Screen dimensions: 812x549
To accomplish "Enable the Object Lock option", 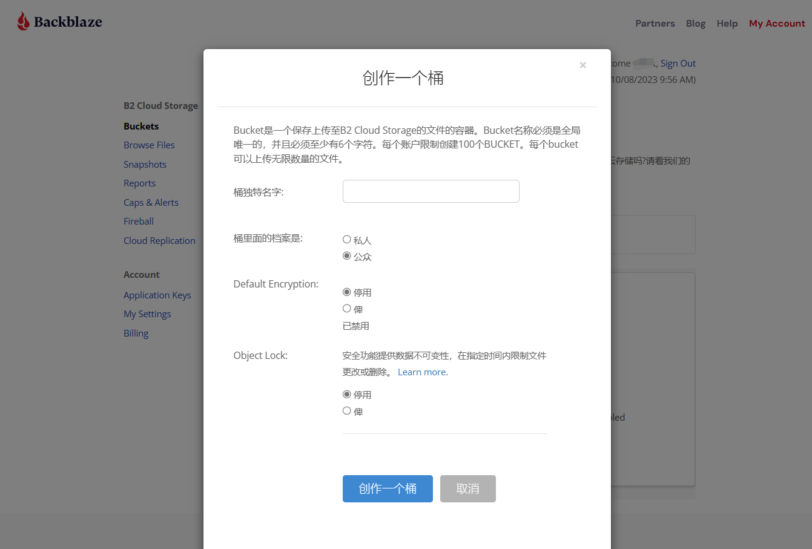I will pos(347,411).
